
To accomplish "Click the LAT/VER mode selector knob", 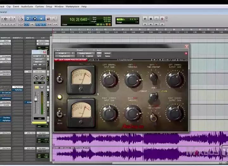I will pos(153,97).
